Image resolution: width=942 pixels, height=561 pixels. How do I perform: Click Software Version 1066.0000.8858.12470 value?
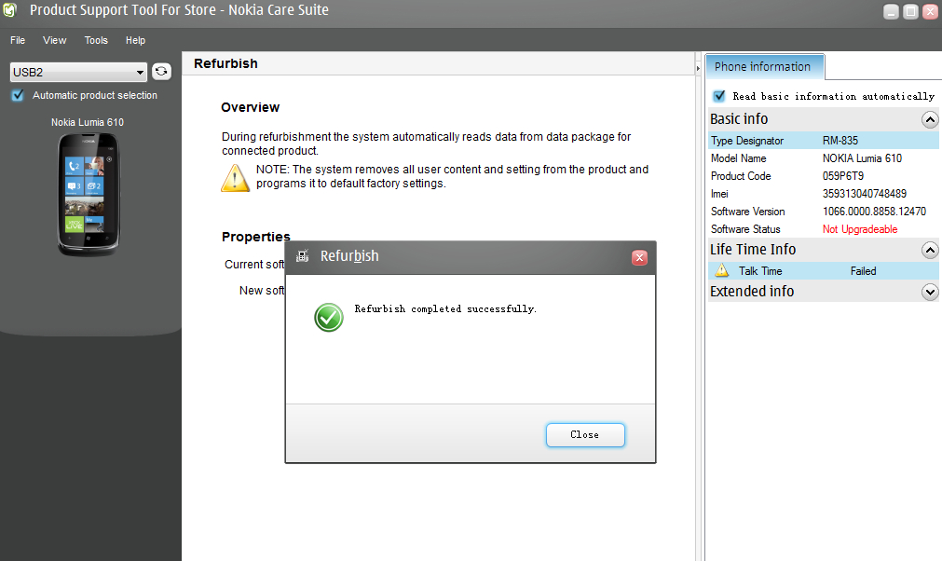click(x=874, y=212)
